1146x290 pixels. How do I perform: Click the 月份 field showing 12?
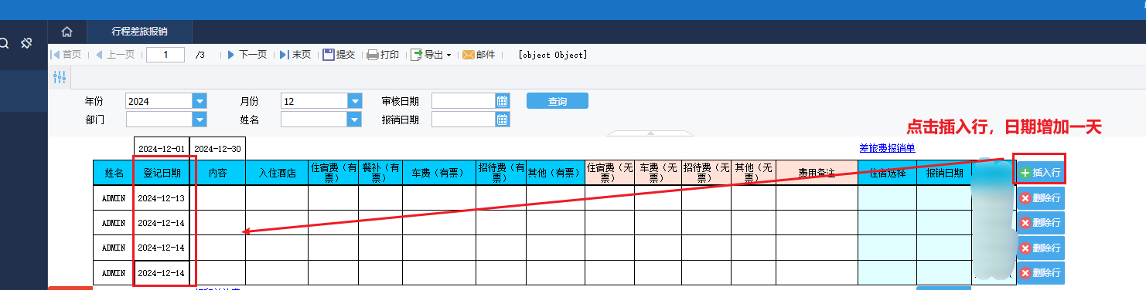[x=314, y=101]
